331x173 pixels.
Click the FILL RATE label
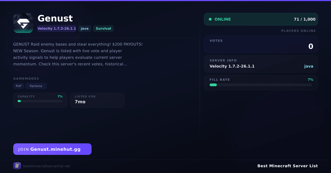tap(220, 80)
